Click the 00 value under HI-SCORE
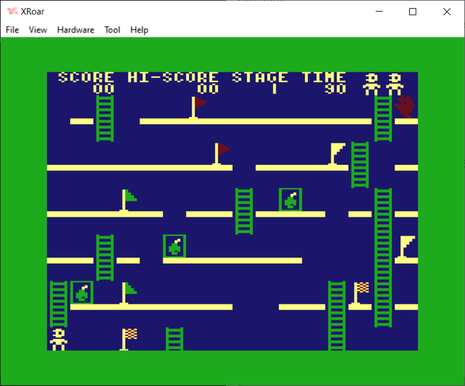 click(x=208, y=89)
